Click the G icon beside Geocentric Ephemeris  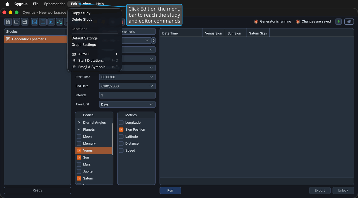click(8, 39)
